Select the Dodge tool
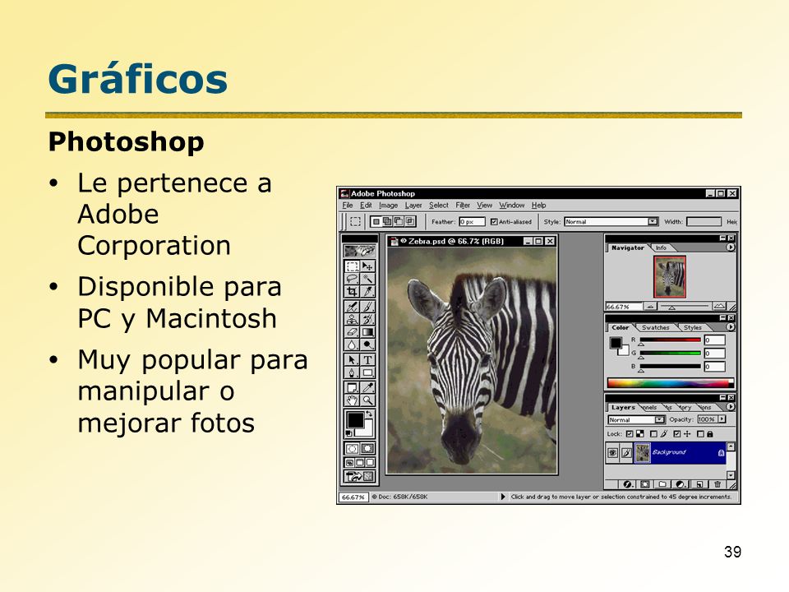 368,345
